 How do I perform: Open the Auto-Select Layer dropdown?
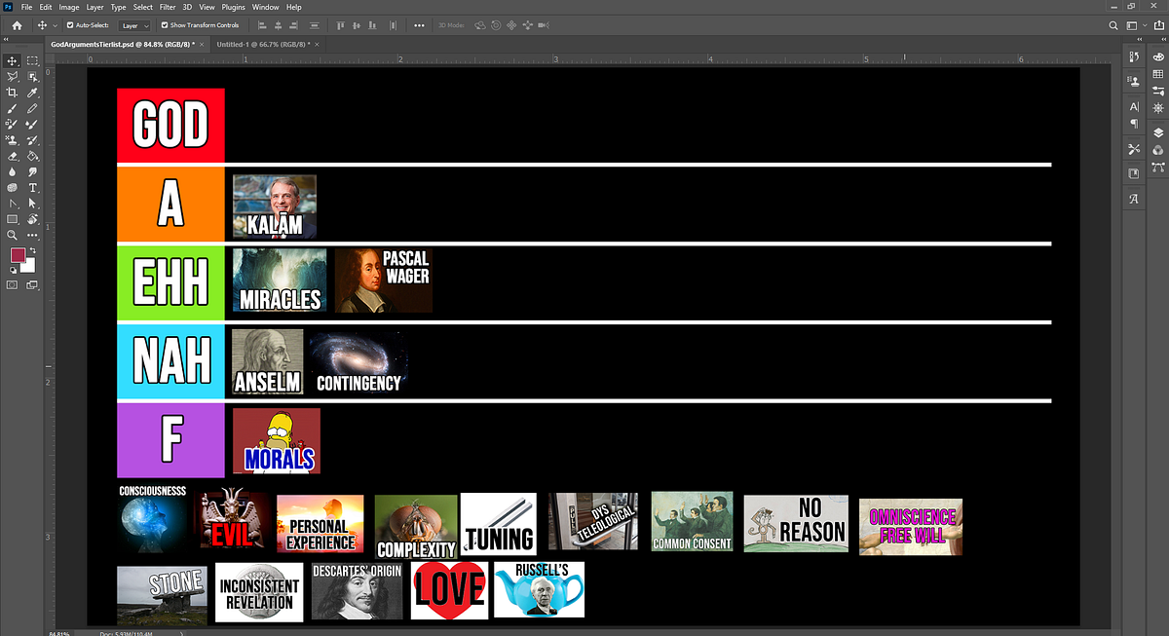(136, 25)
